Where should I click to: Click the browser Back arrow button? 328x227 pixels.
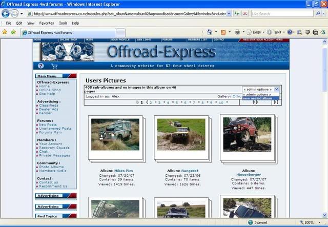(x=6, y=14)
